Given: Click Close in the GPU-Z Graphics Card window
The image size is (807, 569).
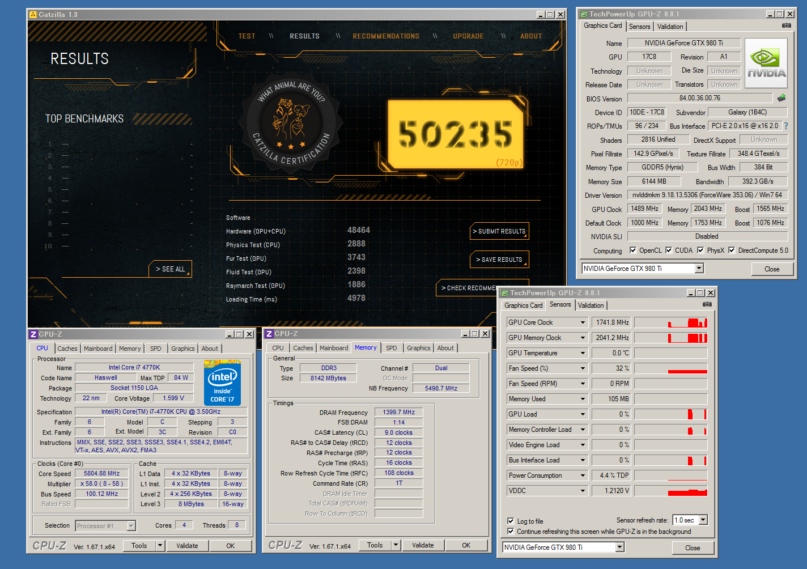Looking at the screenshot, I should (x=772, y=269).
